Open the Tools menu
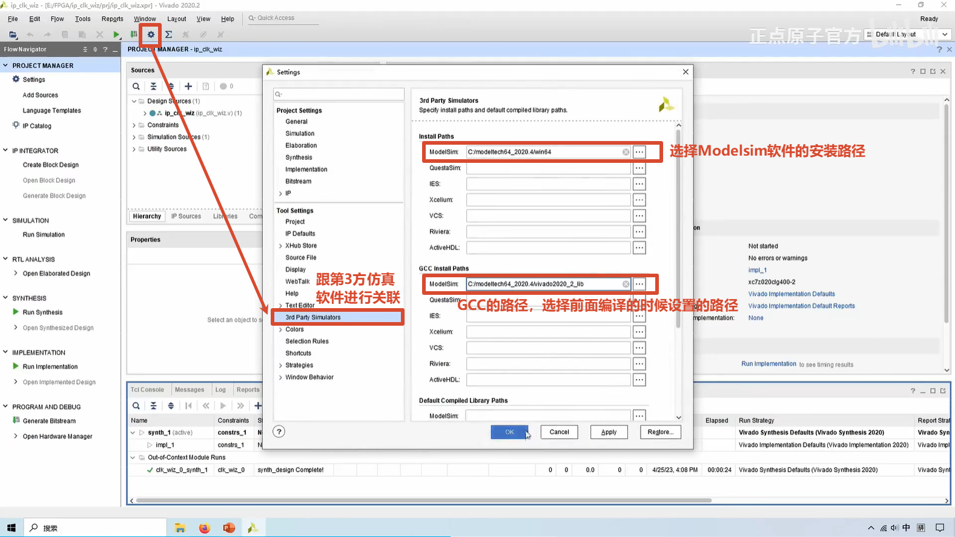 (x=83, y=19)
